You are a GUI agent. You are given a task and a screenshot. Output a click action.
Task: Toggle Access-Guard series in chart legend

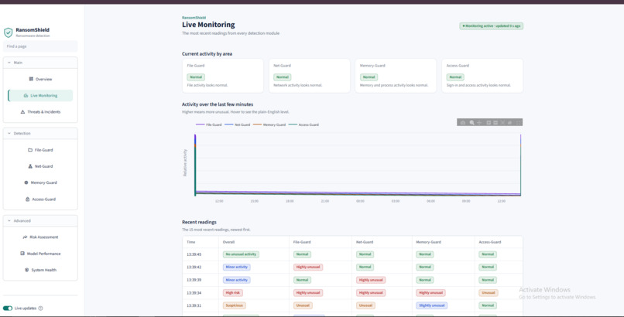click(303, 124)
